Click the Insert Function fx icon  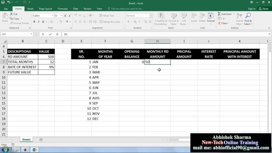click(x=57, y=34)
